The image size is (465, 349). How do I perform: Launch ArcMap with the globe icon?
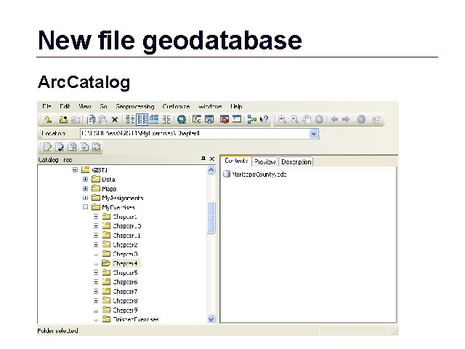[182, 119]
